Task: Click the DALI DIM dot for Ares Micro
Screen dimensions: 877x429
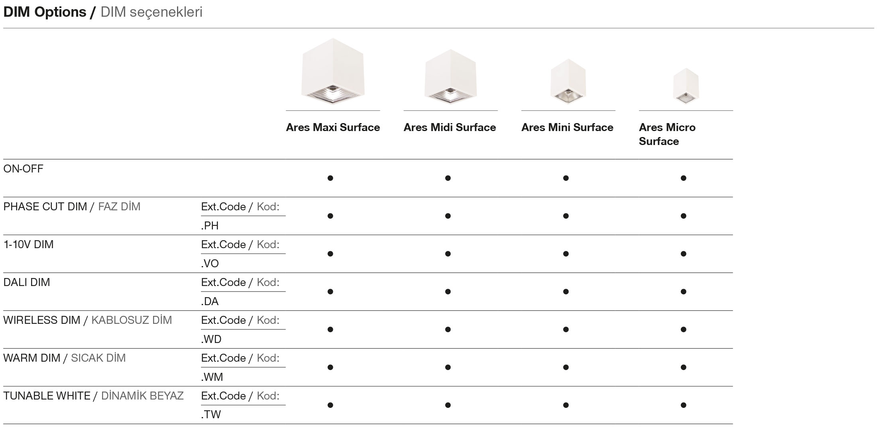Action: (x=683, y=292)
